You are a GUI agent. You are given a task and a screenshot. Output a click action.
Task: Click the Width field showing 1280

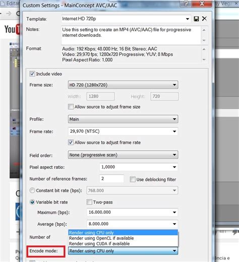(100, 97)
